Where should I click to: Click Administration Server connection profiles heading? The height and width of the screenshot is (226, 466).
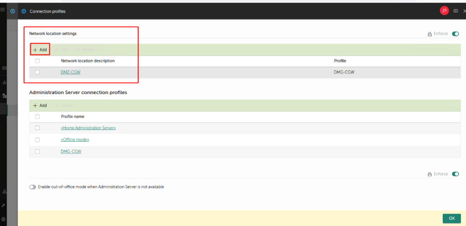(x=78, y=92)
